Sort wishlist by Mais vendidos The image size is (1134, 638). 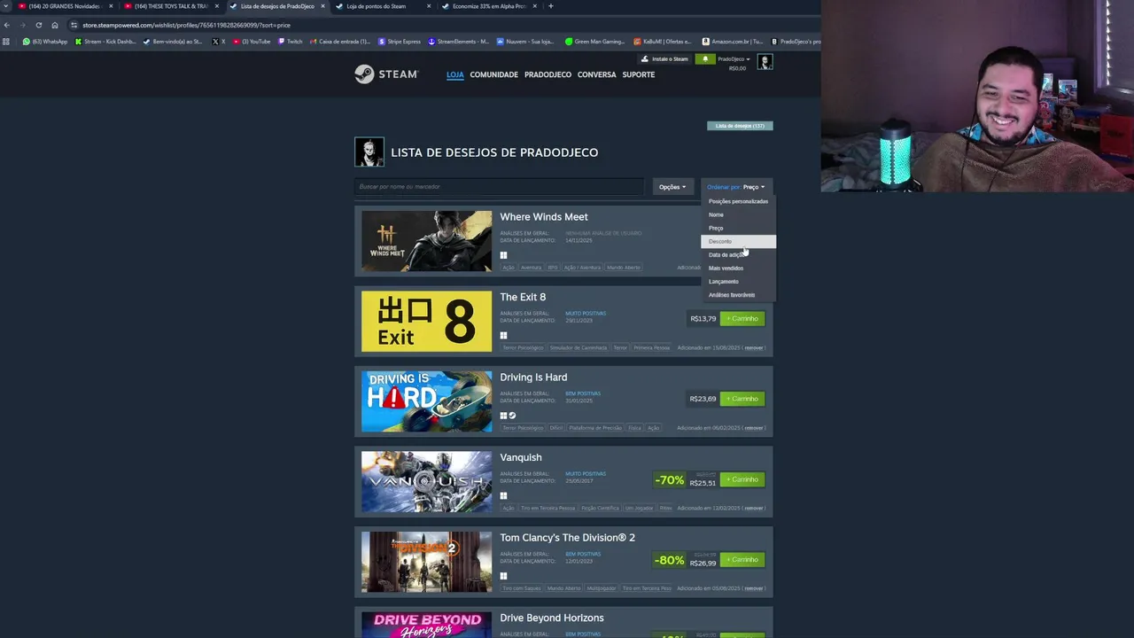click(x=738, y=268)
